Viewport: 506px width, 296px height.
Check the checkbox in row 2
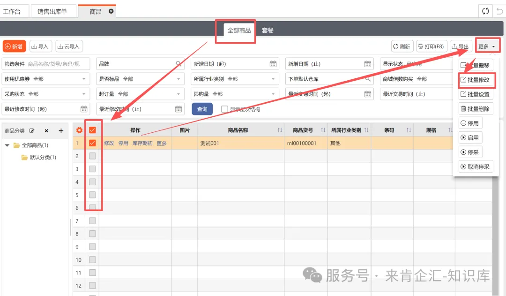pos(92,156)
